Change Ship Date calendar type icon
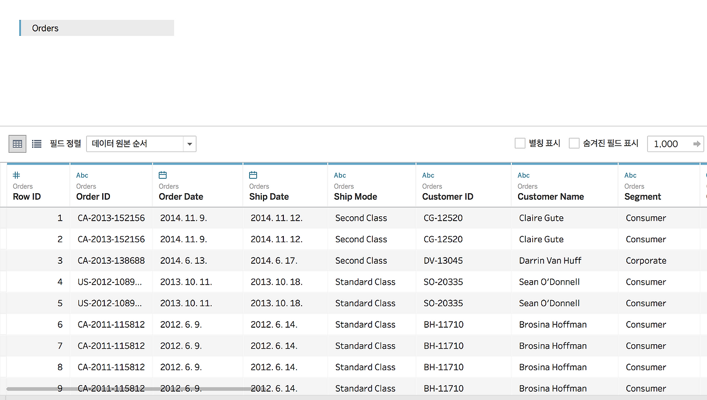The height and width of the screenshot is (400, 707). [x=253, y=175]
